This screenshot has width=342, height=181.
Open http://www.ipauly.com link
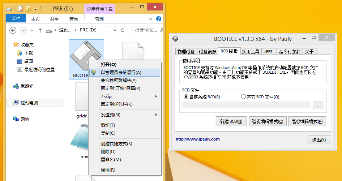coord(198,139)
